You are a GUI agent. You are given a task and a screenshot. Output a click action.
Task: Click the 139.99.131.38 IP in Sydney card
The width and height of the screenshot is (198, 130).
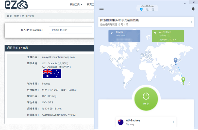pos(167,40)
